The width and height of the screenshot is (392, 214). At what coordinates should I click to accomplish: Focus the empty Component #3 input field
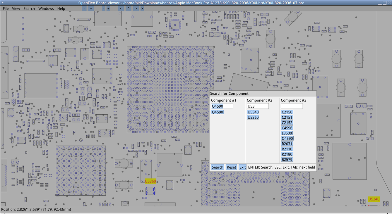[x=292, y=106]
